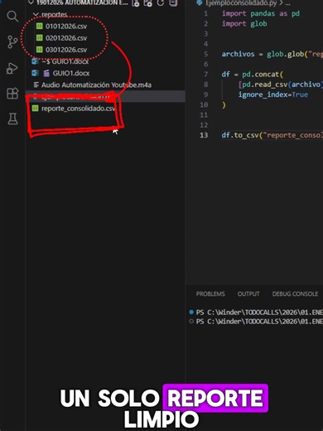Viewport: 323px width, 431px height.
Task: Click the second PS C:\Winder terminal prompt line
Action: 259,322
